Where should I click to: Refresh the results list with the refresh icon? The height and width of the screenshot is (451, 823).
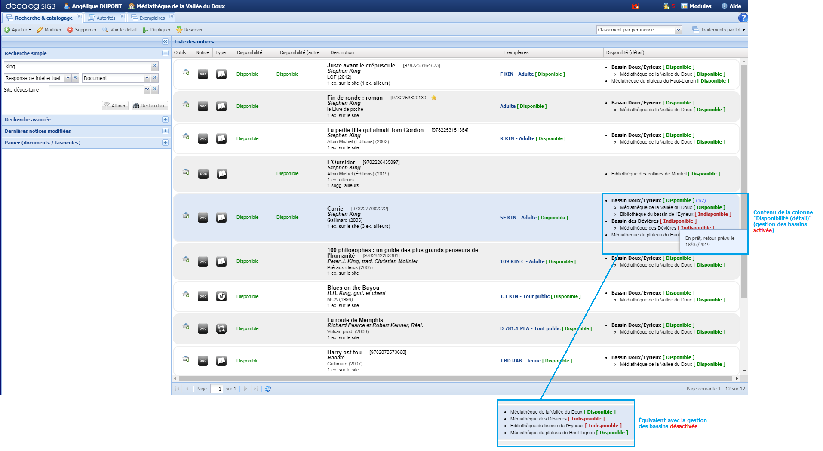click(x=268, y=388)
